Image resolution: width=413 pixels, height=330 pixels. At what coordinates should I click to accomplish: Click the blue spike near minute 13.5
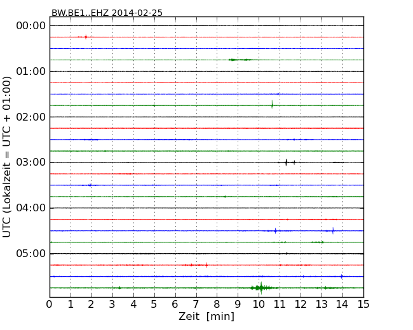[x=333, y=231]
